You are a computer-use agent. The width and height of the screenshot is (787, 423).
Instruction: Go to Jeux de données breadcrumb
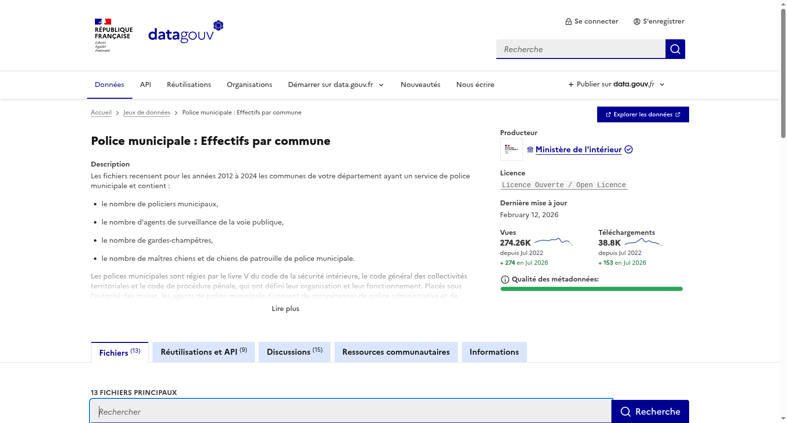coord(147,113)
